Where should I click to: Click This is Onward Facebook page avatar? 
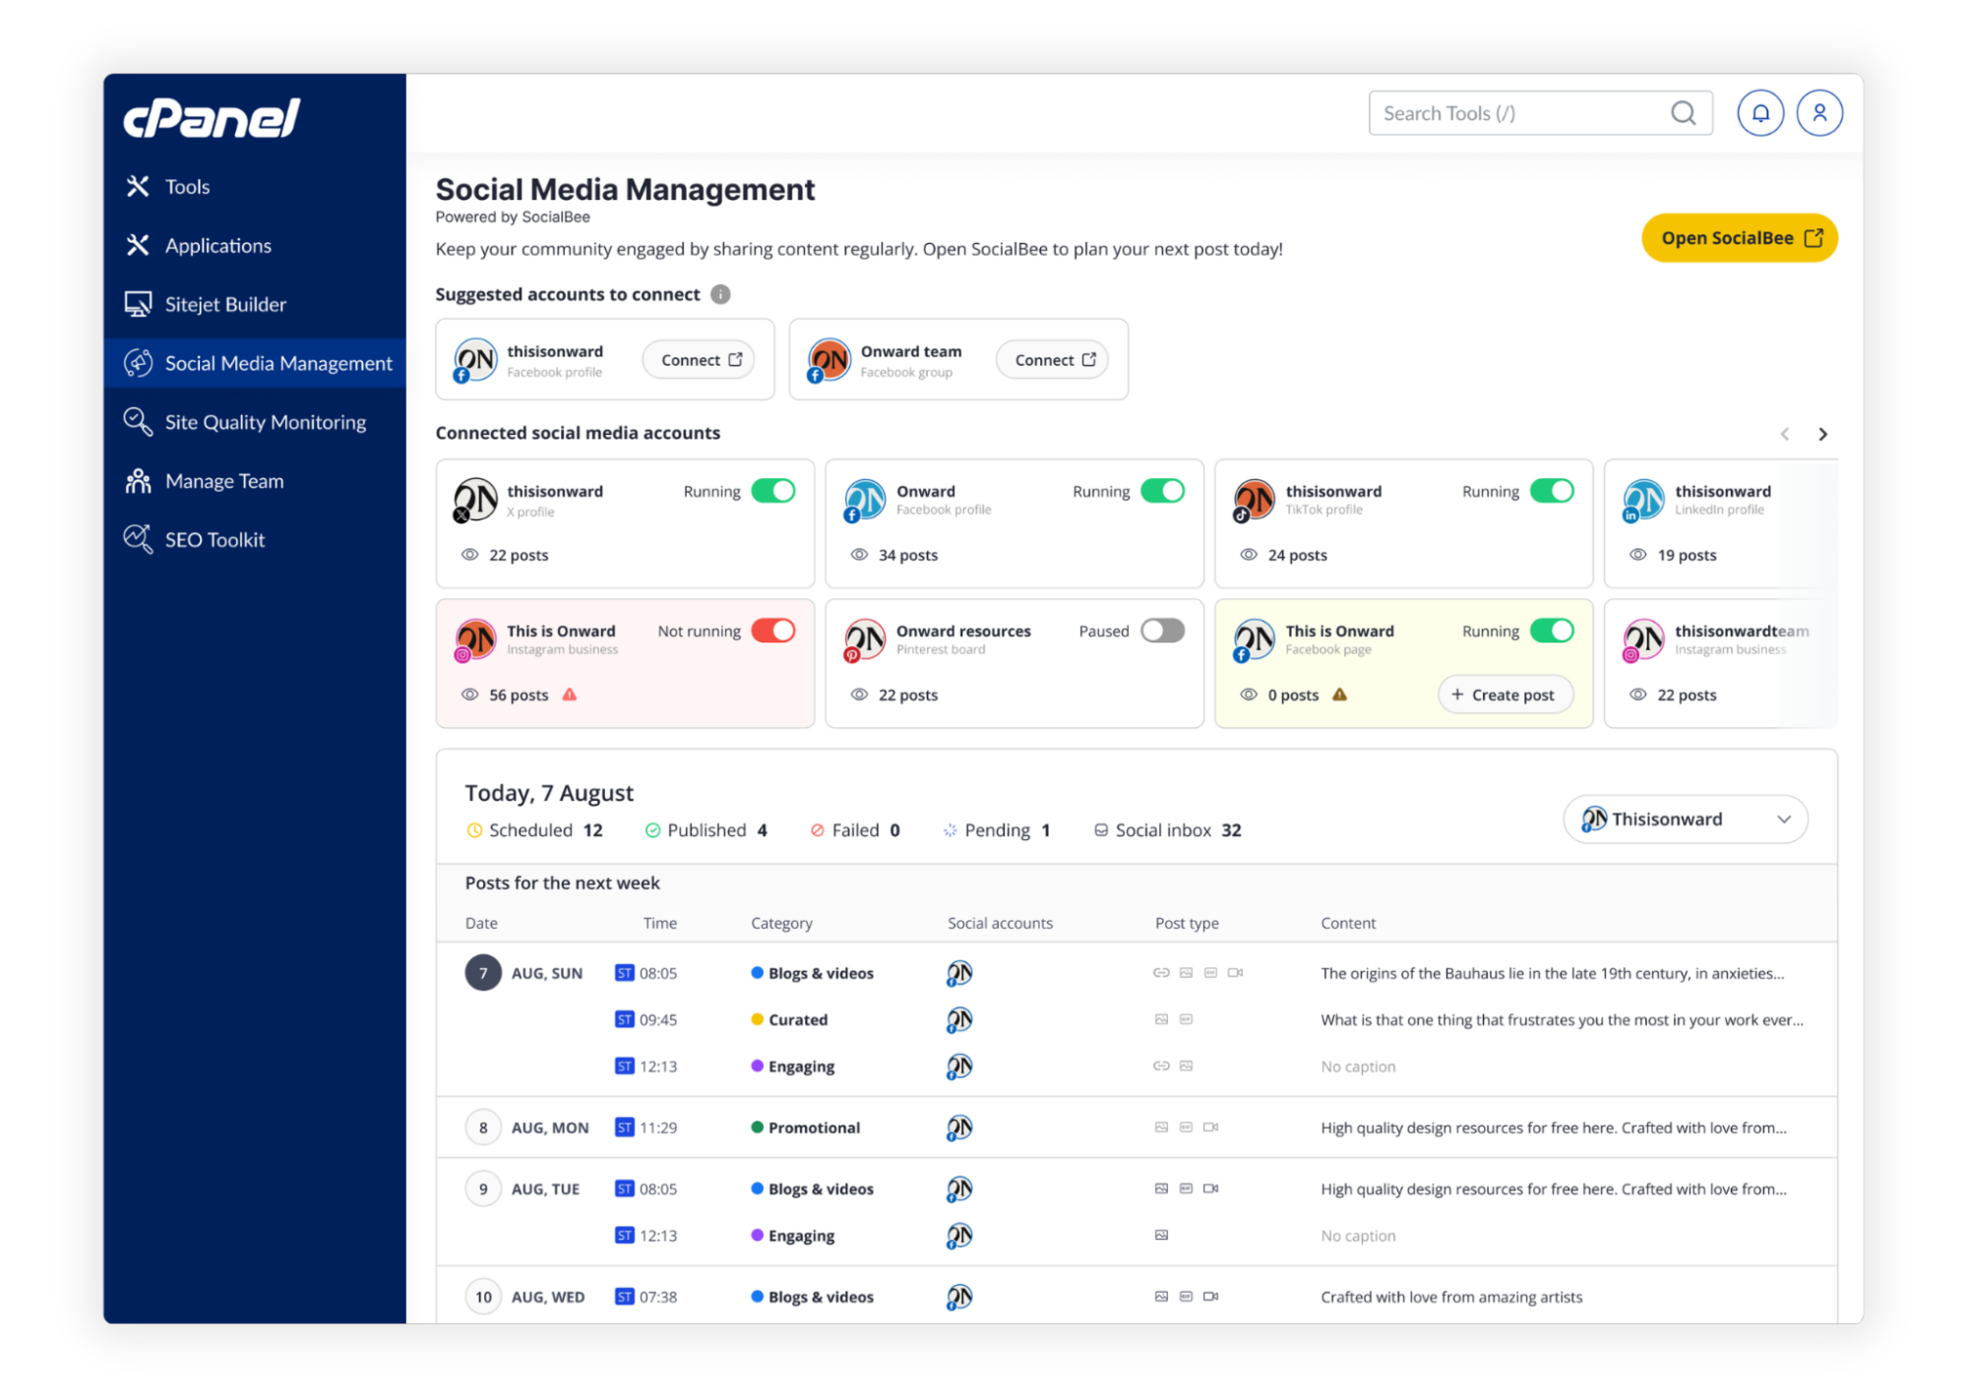click(x=1255, y=639)
